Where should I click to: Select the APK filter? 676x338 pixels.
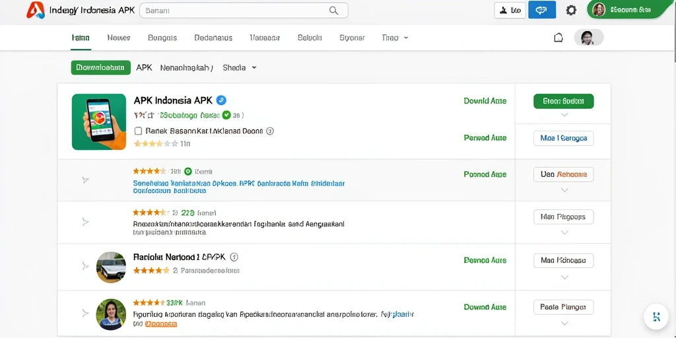click(x=144, y=68)
